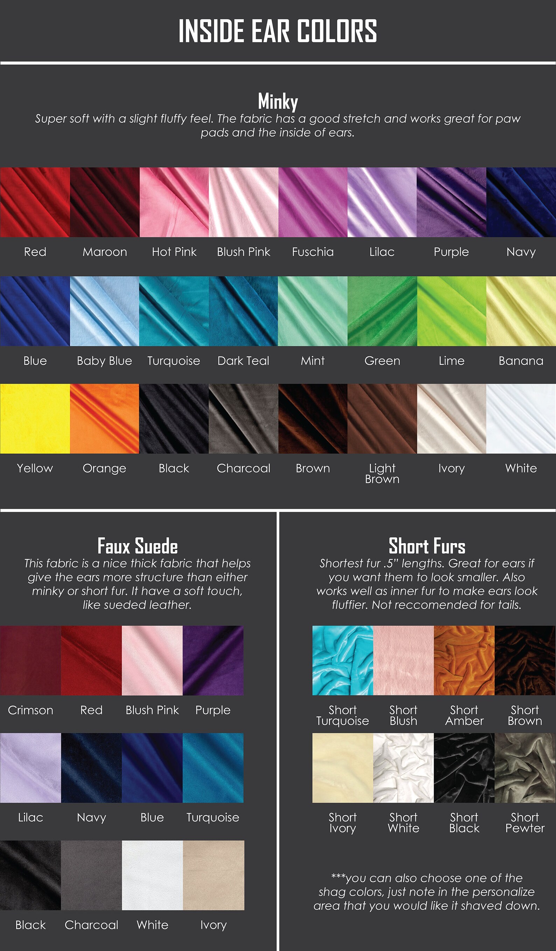Select the Short Turquoise fur swatch

(343, 660)
